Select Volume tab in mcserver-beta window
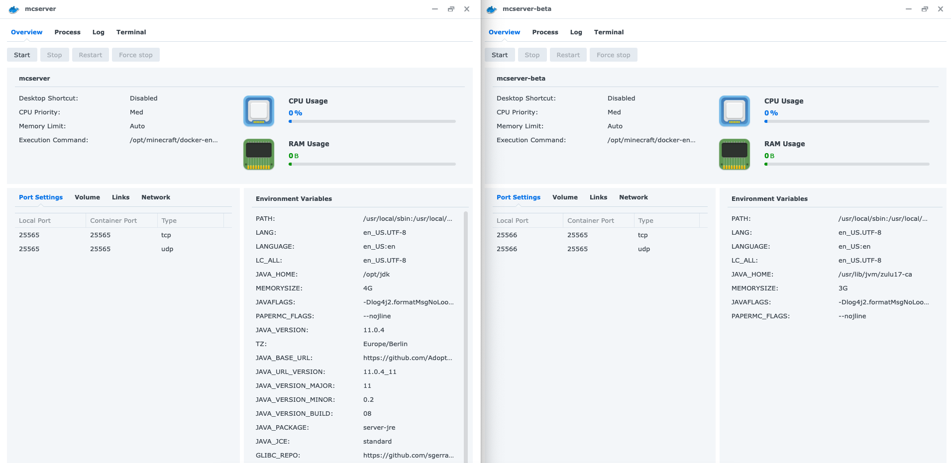 tap(565, 197)
